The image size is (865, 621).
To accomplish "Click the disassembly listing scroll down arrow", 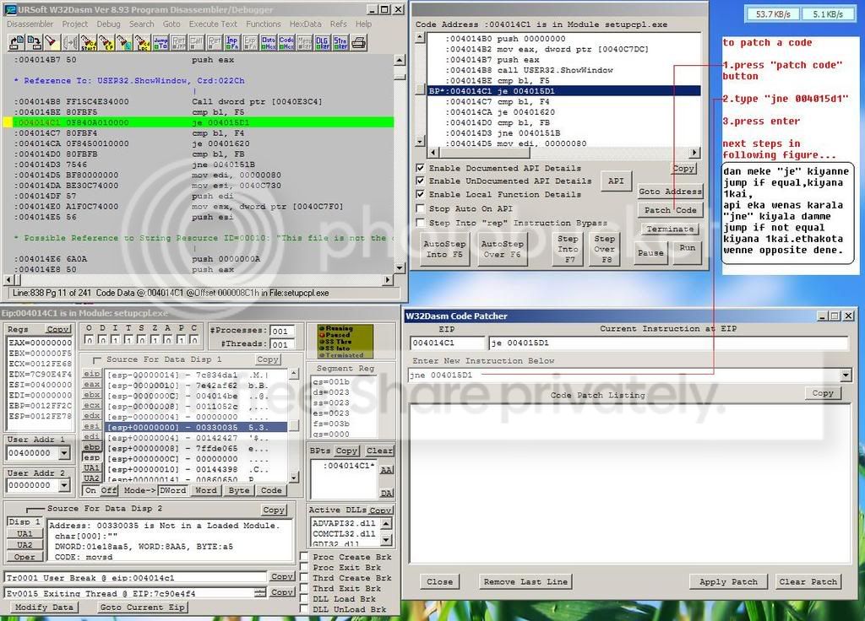I will (400, 267).
